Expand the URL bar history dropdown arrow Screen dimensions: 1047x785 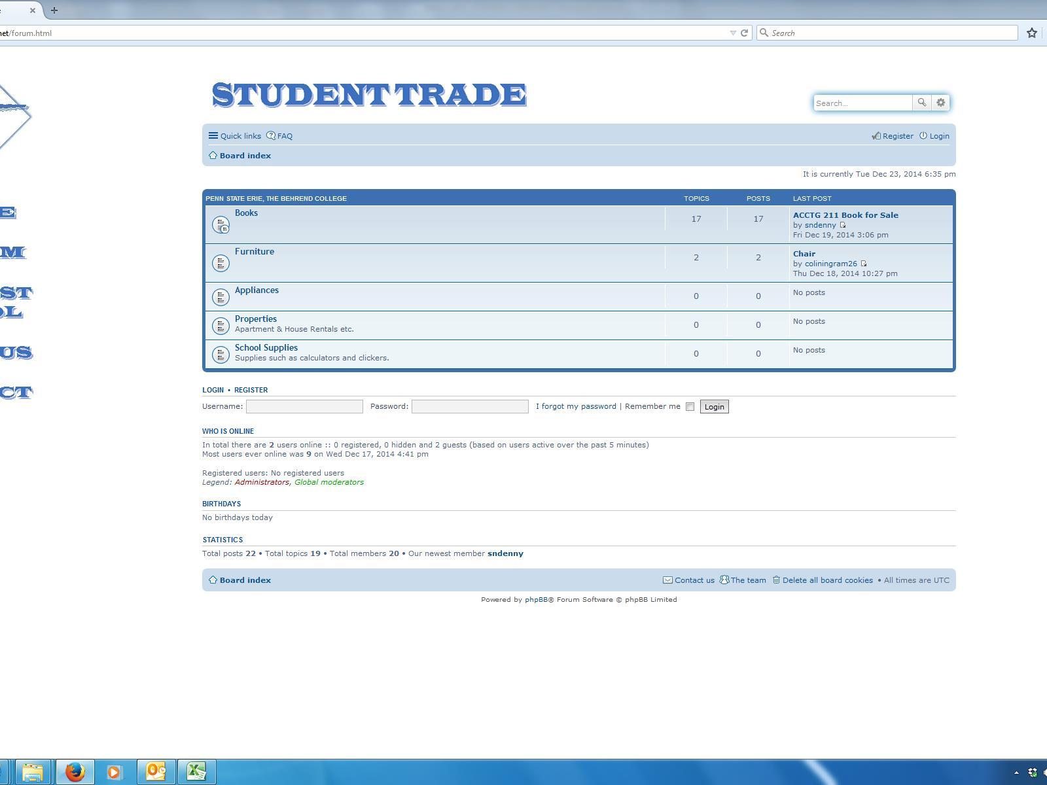coord(733,33)
